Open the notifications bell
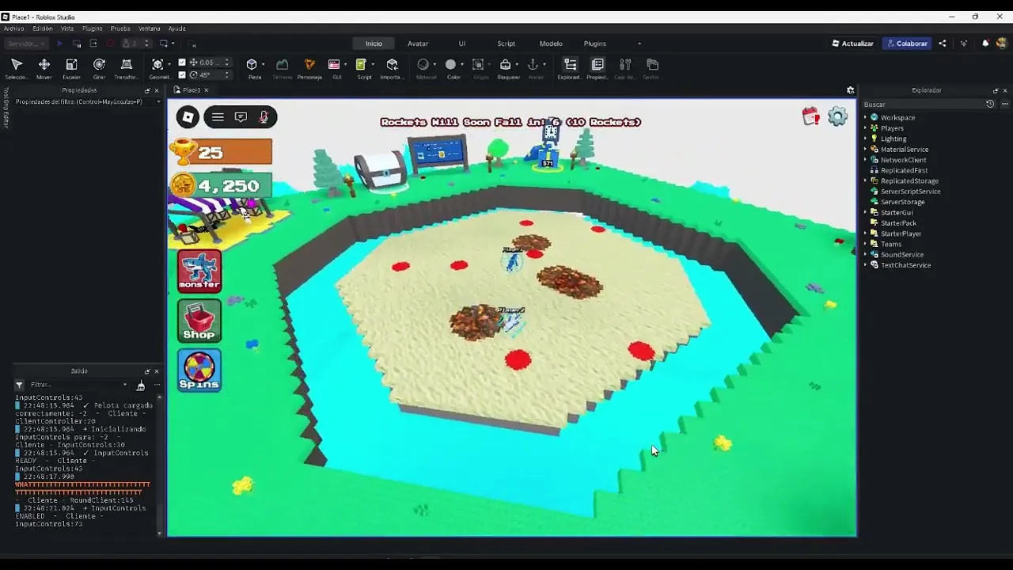The height and width of the screenshot is (570, 1013). [985, 44]
